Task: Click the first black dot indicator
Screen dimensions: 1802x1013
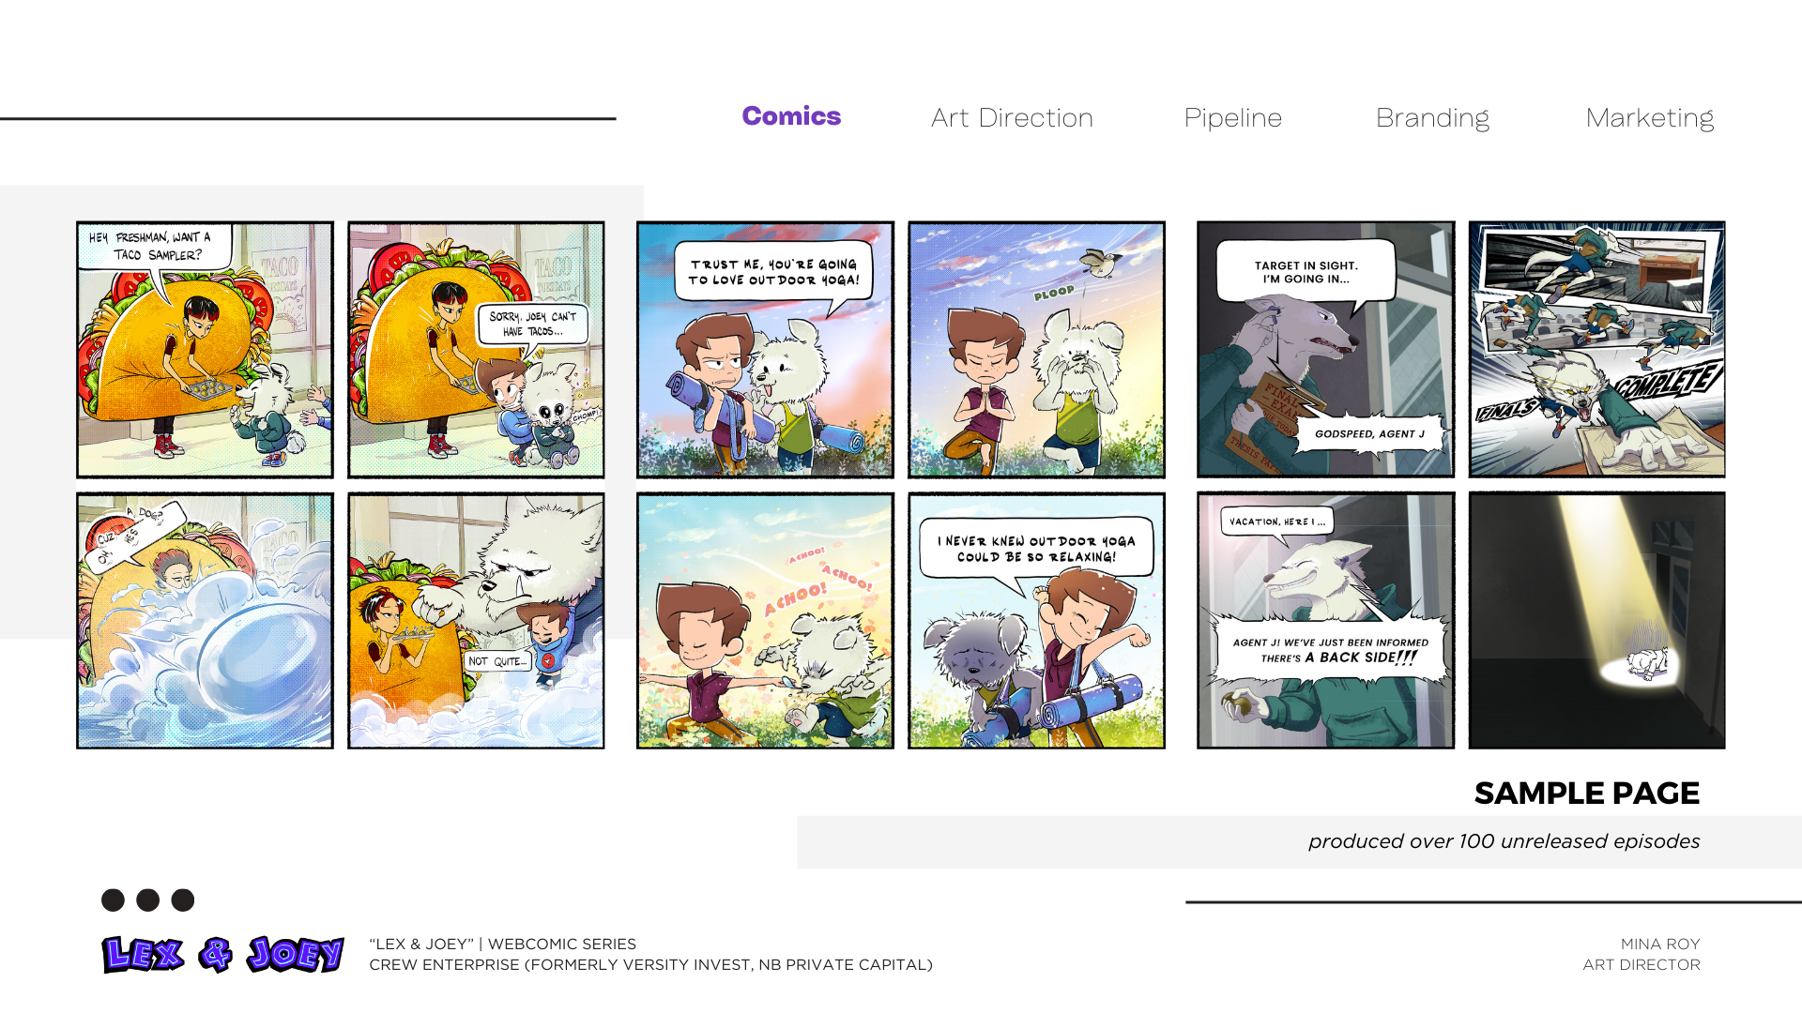Action: tap(113, 900)
